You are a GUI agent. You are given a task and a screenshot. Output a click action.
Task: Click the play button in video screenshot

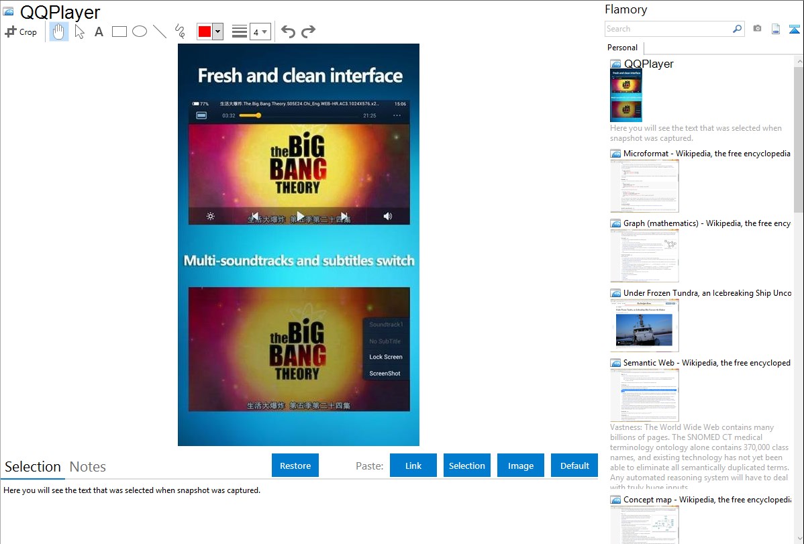[300, 216]
